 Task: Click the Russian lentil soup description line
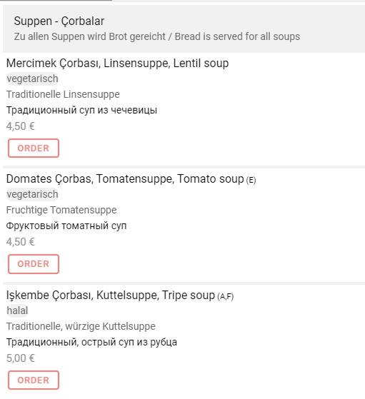(81, 111)
